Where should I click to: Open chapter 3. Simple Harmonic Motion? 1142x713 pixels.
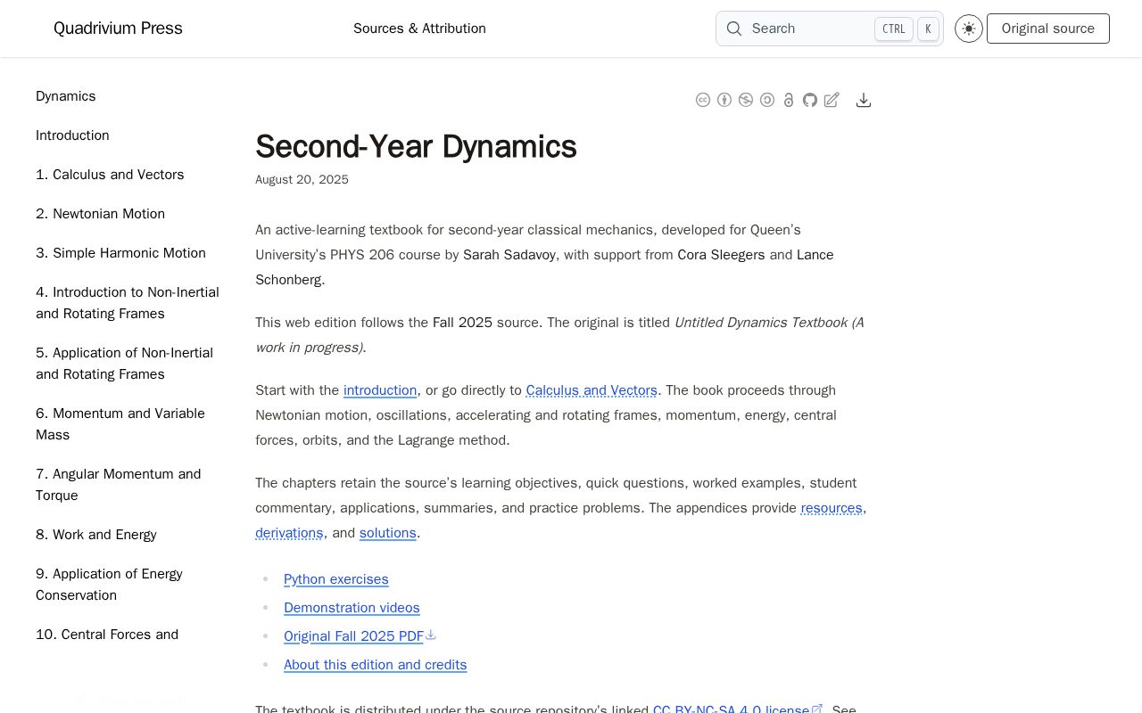point(120,253)
